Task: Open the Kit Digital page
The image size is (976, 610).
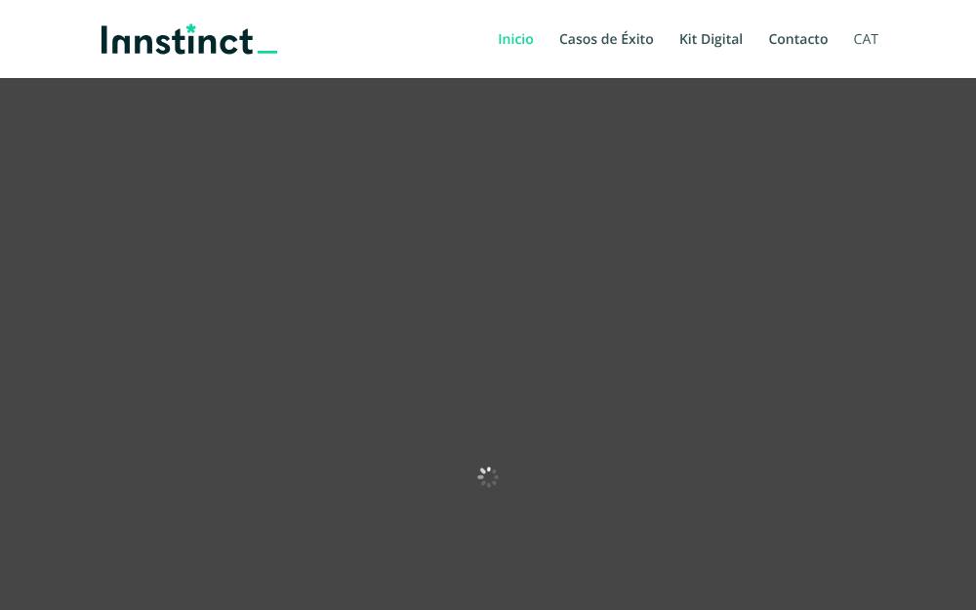Action: coord(711,39)
